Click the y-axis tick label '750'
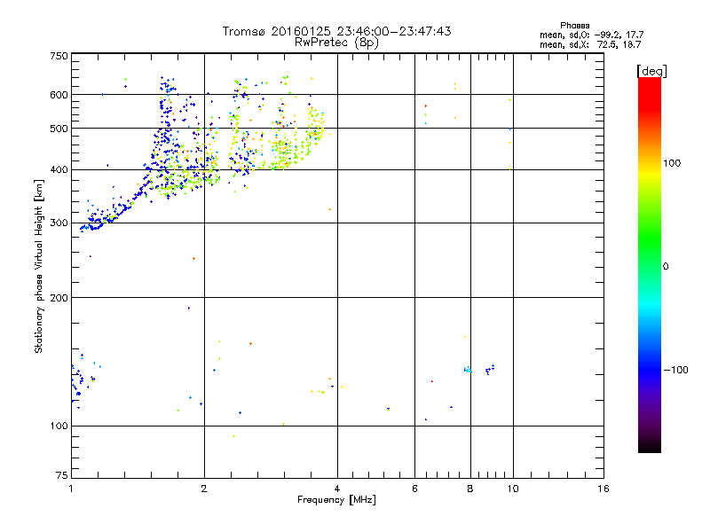Image resolution: width=710 pixels, height=532 pixels. coord(59,56)
